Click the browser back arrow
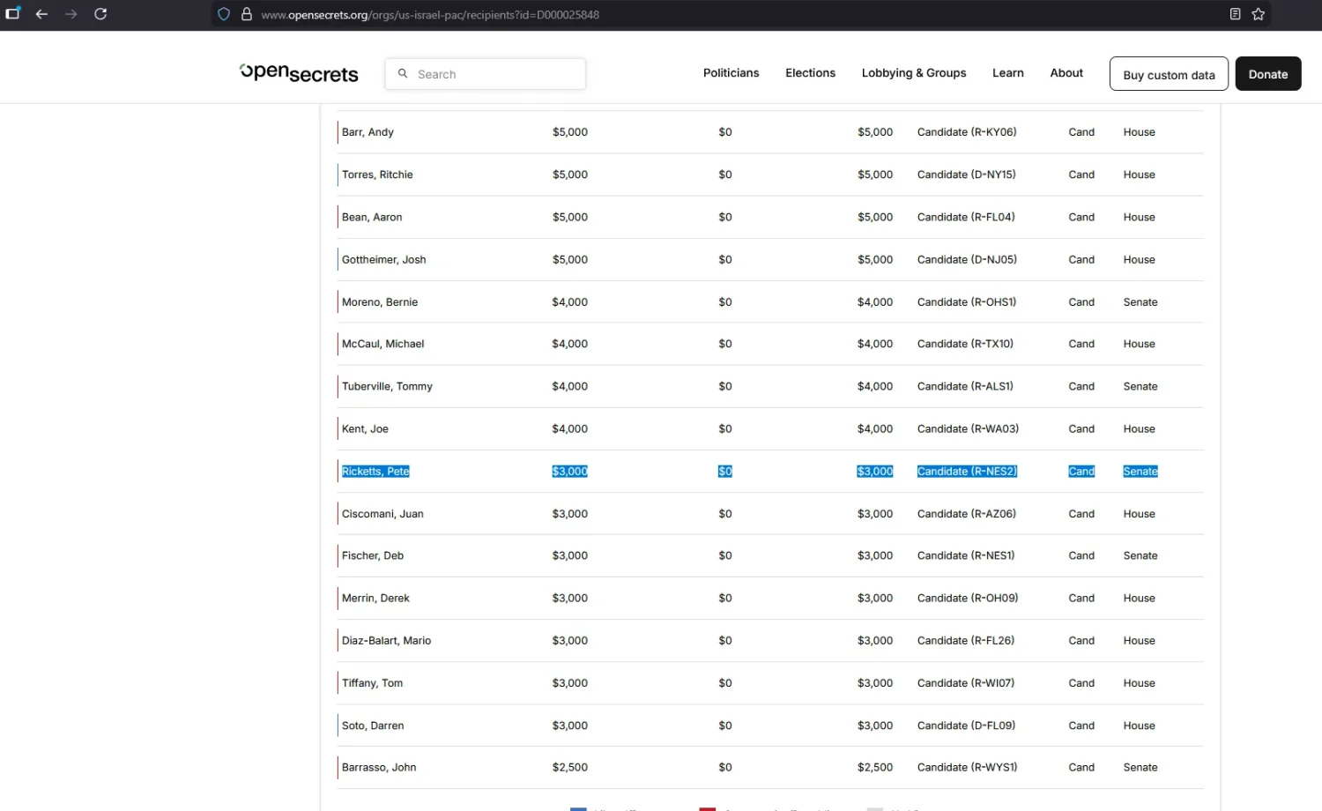This screenshot has width=1322, height=811. (x=41, y=14)
